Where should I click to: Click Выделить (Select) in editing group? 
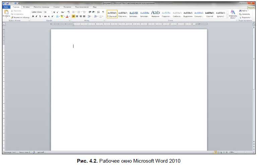point(245,17)
